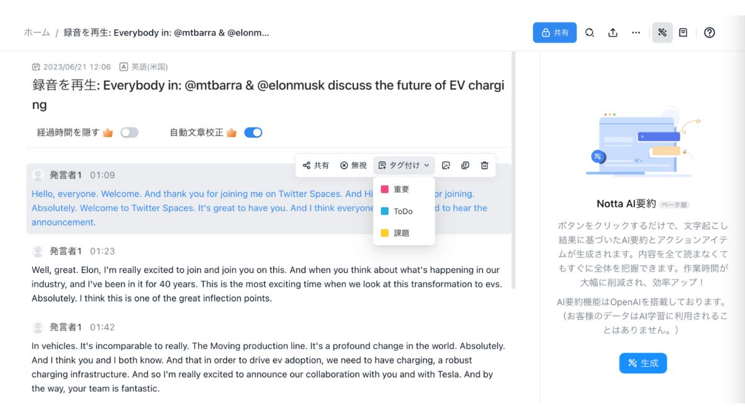Click the insert image icon in floating toolbar
The width and height of the screenshot is (745, 419).
pyautogui.click(x=446, y=165)
